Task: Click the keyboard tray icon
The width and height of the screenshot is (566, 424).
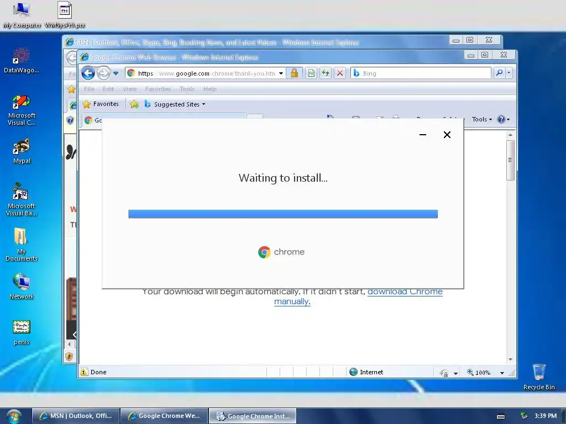Action: tap(501, 416)
